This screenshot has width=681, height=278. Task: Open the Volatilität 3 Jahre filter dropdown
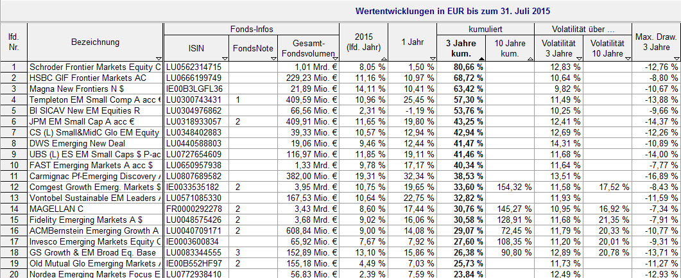pyautogui.click(x=578, y=58)
